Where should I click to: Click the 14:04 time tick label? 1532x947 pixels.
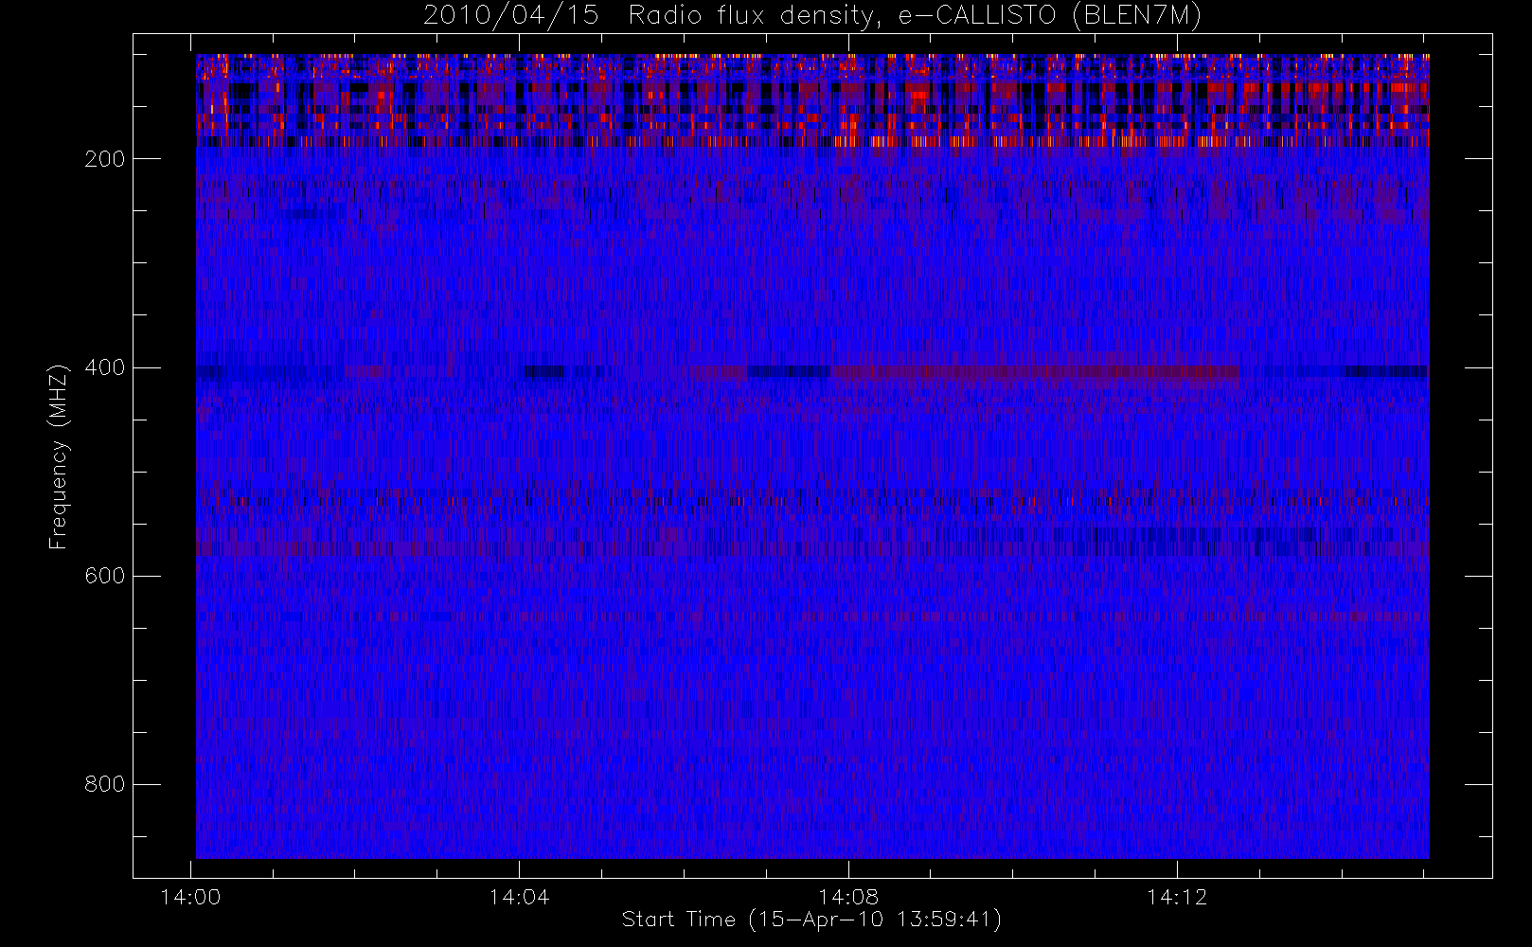coord(519,897)
